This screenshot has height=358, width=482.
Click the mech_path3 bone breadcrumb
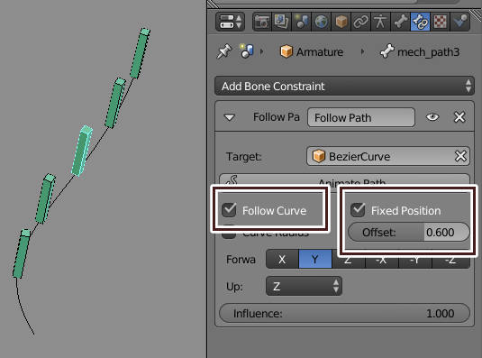coord(420,51)
